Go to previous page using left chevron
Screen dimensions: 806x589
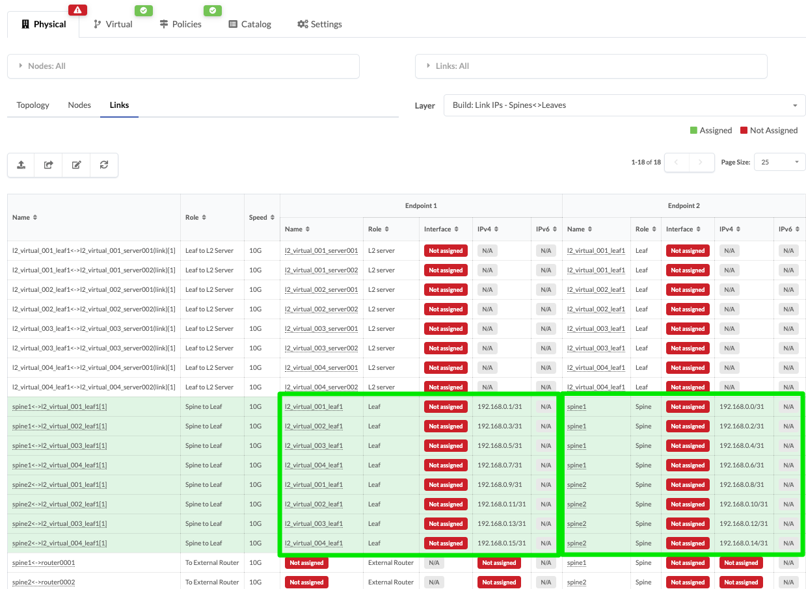(x=676, y=163)
